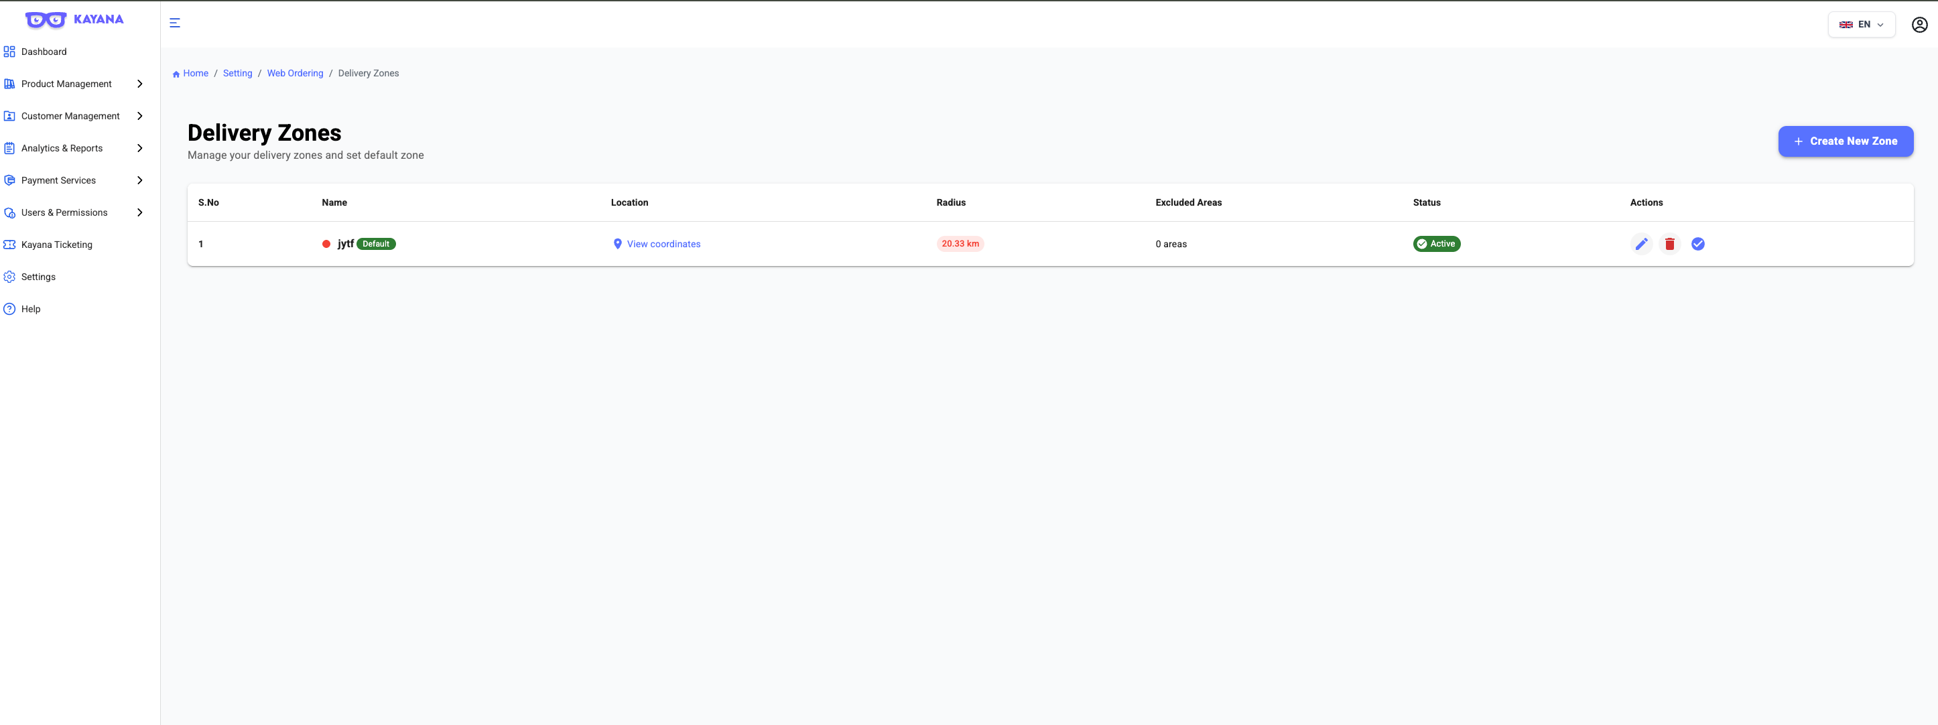Go to the Setting breadcrumb link

click(x=238, y=74)
